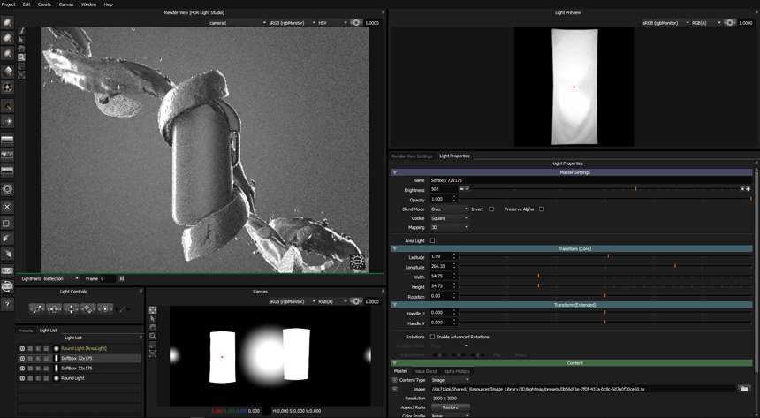
Task: Toggle visibility of Round Light [AreaLight]
Action: [22, 349]
